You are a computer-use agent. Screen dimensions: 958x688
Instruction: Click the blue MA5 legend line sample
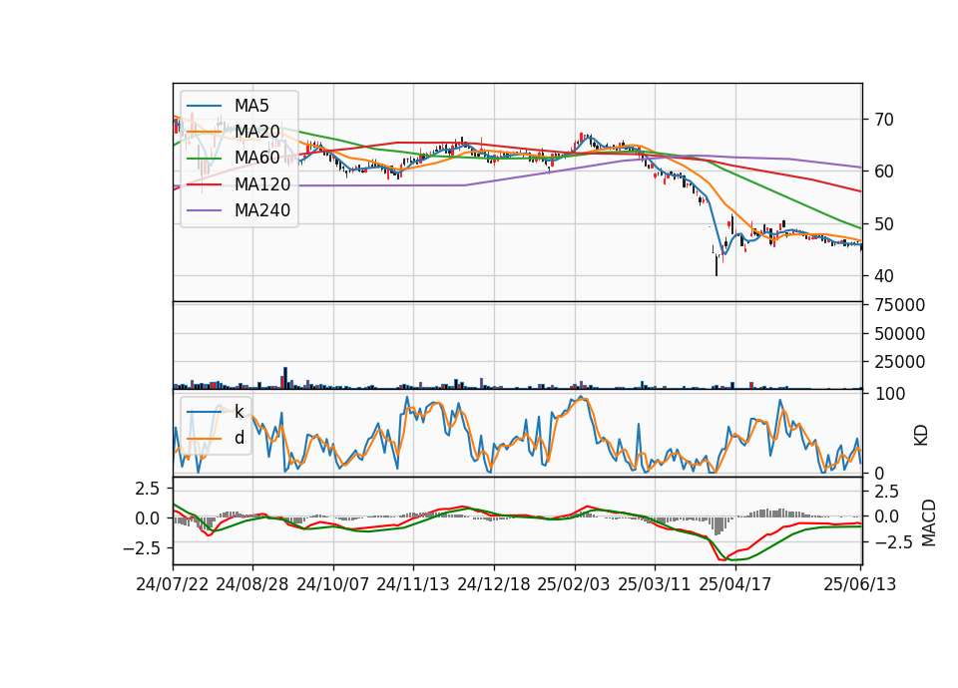(x=205, y=107)
